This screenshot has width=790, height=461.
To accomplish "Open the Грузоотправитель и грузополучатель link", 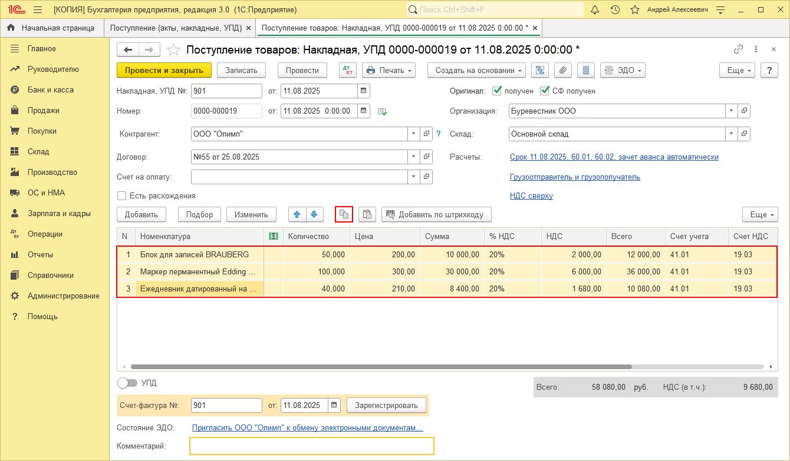I will (x=575, y=177).
